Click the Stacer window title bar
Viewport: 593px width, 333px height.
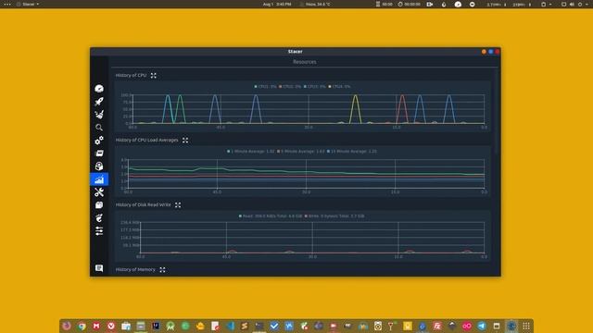[295, 52]
